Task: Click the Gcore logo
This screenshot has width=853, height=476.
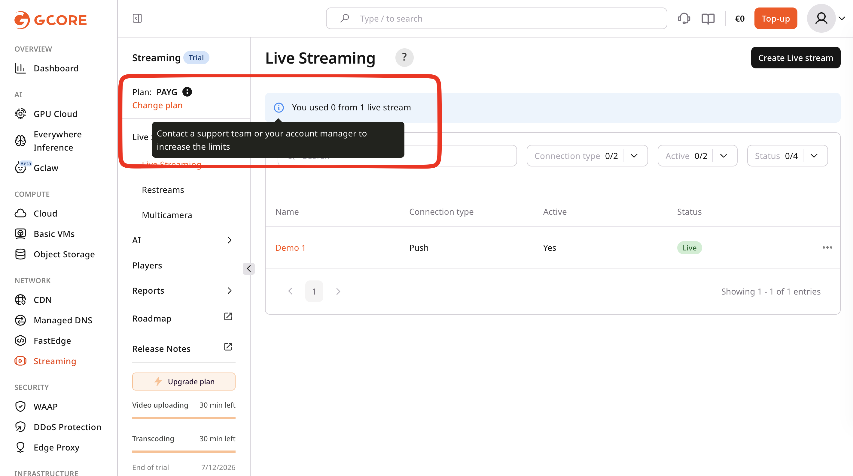Action: coord(50,20)
